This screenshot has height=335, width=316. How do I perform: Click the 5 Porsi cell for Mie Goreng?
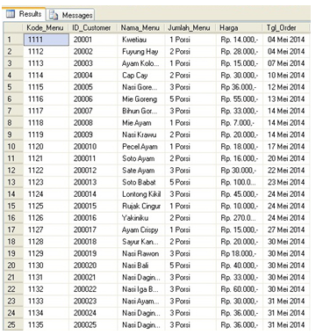[x=190, y=99]
